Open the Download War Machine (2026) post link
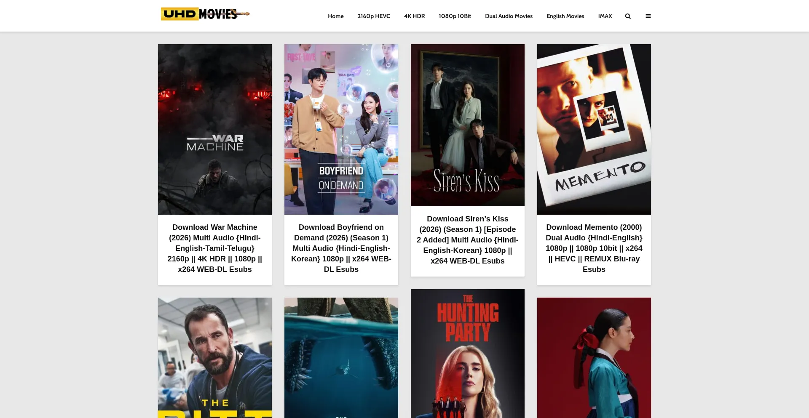The height and width of the screenshot is (418, 809). click(215, 248)
